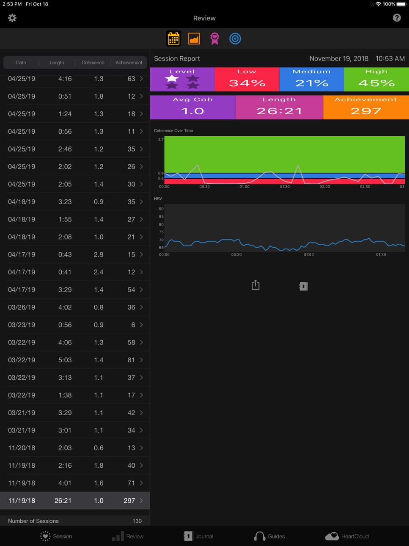Image resolution: width=409 pixels, height=546 pixels.
Task: Select the calendar sessions view icon
Action: tap(174, 39)
